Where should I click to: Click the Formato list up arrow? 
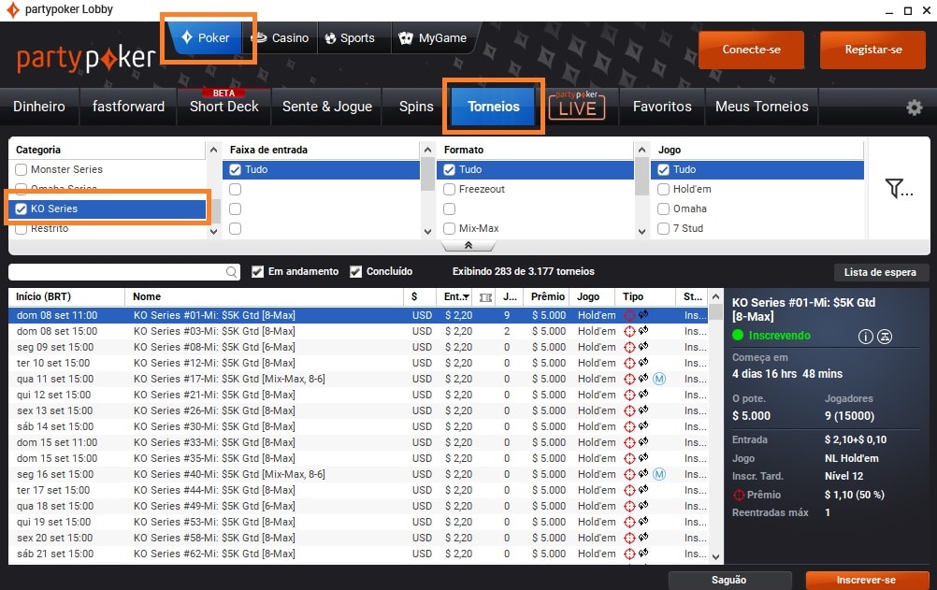[x=641, y=150]
